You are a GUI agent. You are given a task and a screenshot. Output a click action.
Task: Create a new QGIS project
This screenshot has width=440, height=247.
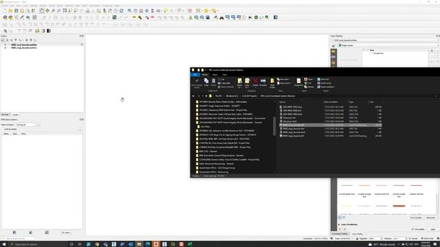point(5,11)
